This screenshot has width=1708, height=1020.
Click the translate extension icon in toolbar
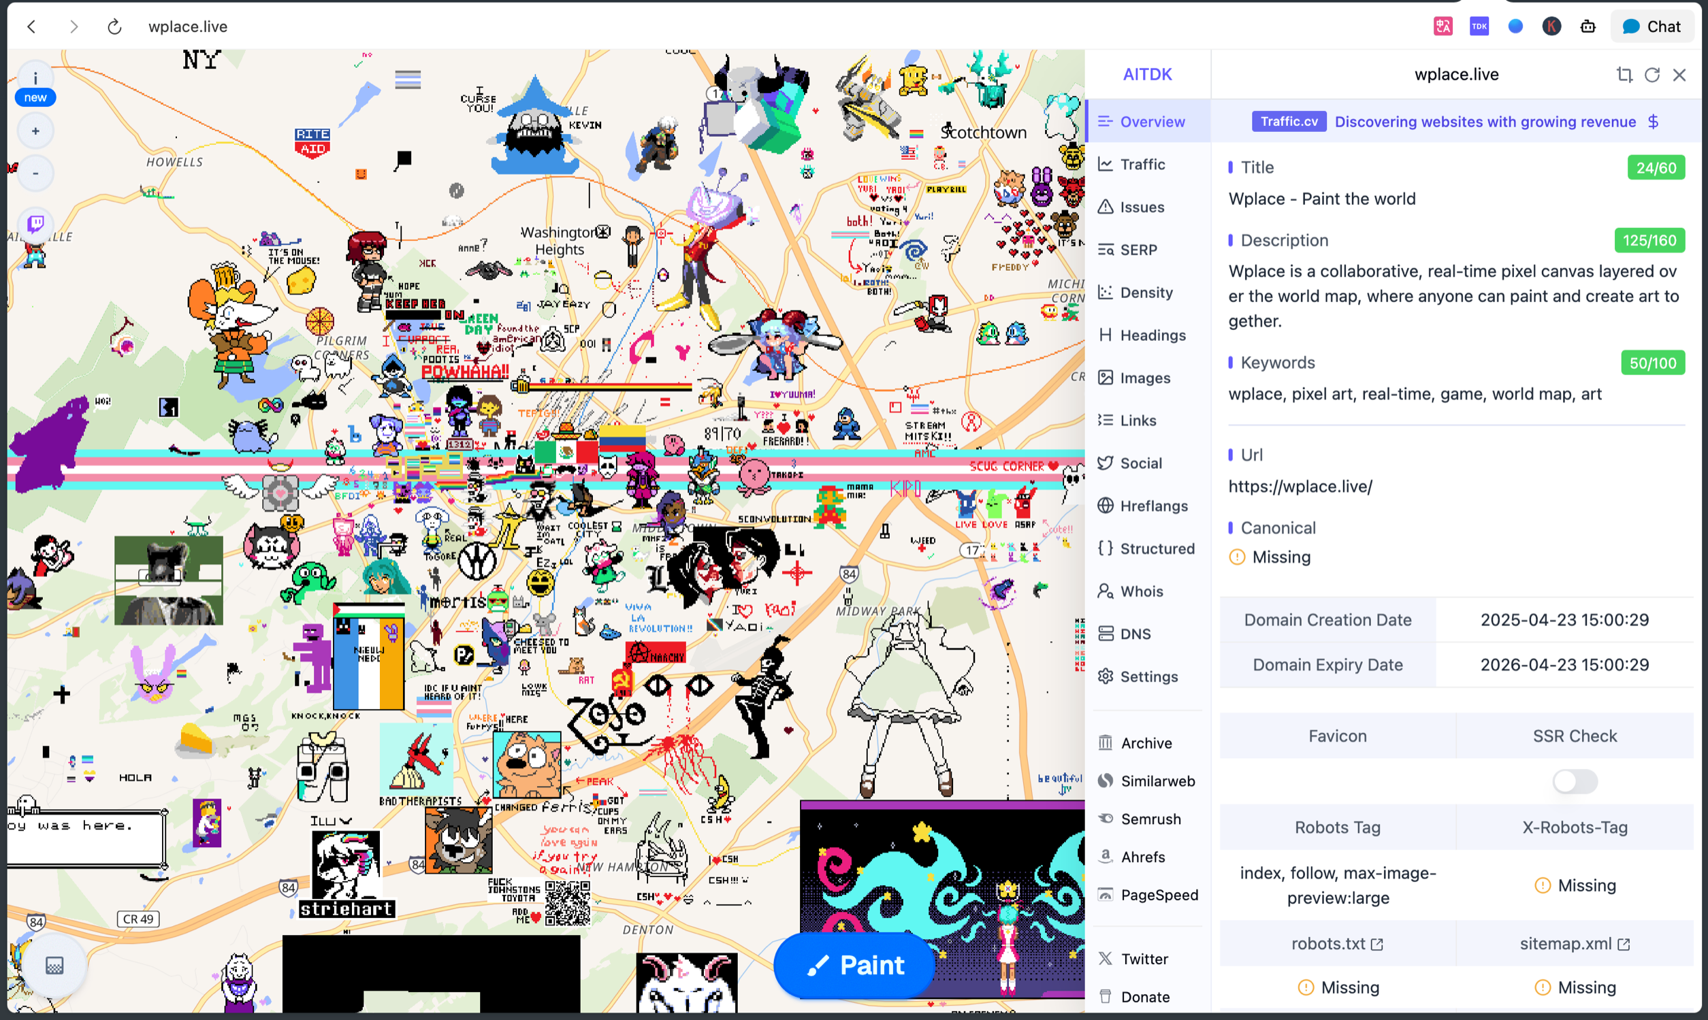1443,26
